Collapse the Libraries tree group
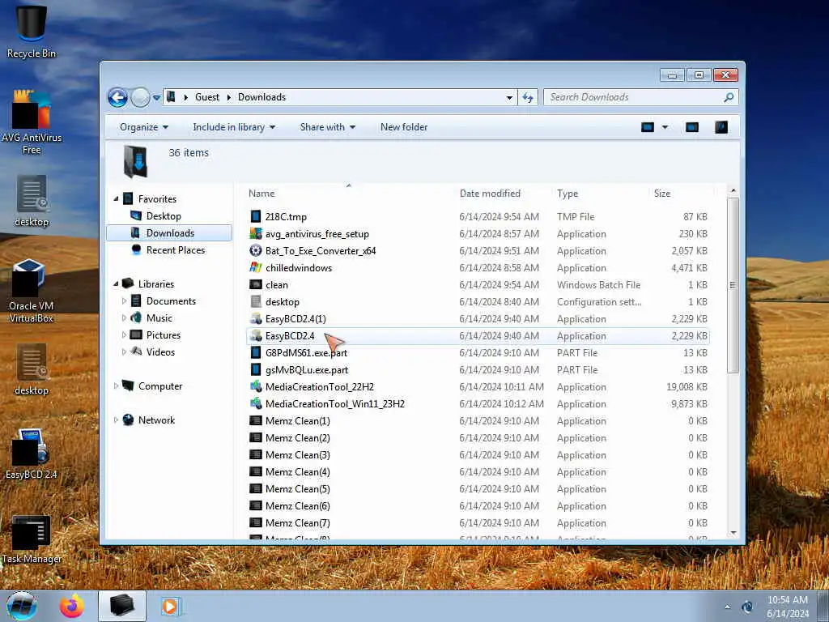829x622 pixels. pos(116,283)
